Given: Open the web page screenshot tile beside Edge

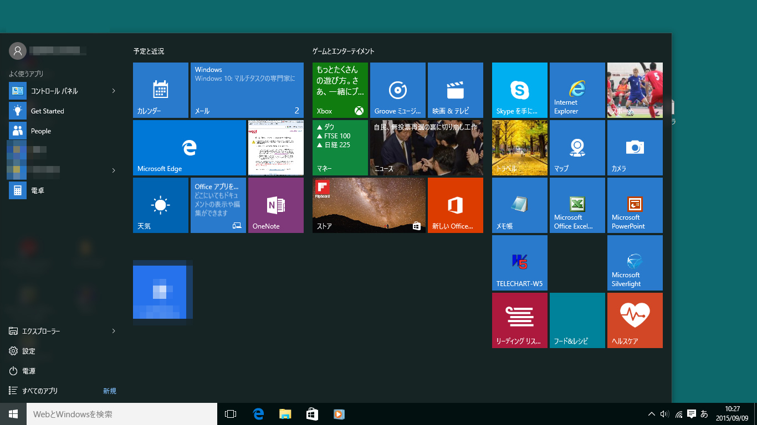Looking at the screenshot, I should click(x=276, y=148).
